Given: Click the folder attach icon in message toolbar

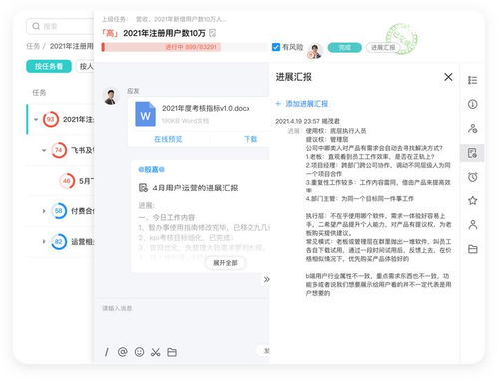Looking at the screenshot, I should (x=172, y=352).
